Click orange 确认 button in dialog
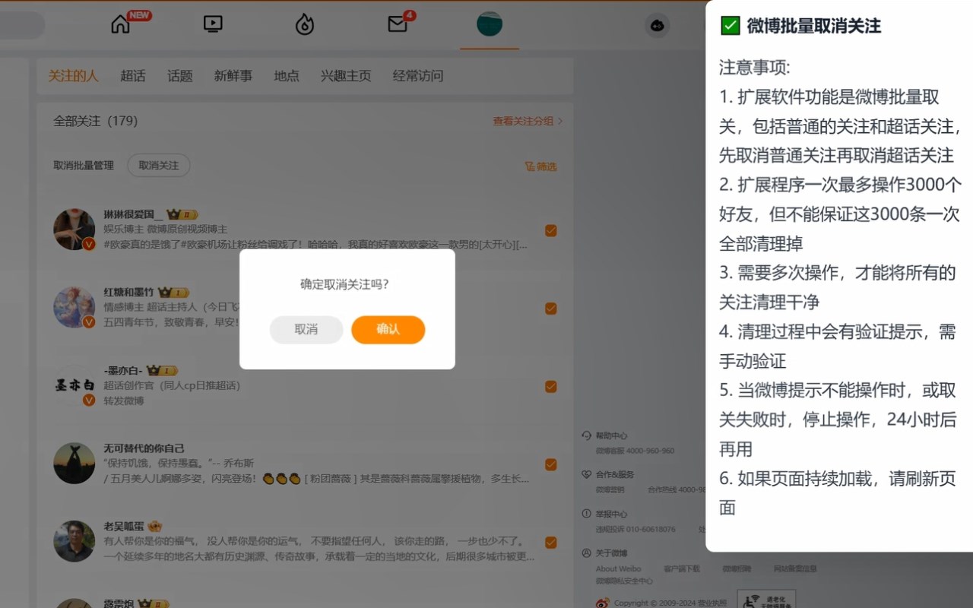 [388, 329]
